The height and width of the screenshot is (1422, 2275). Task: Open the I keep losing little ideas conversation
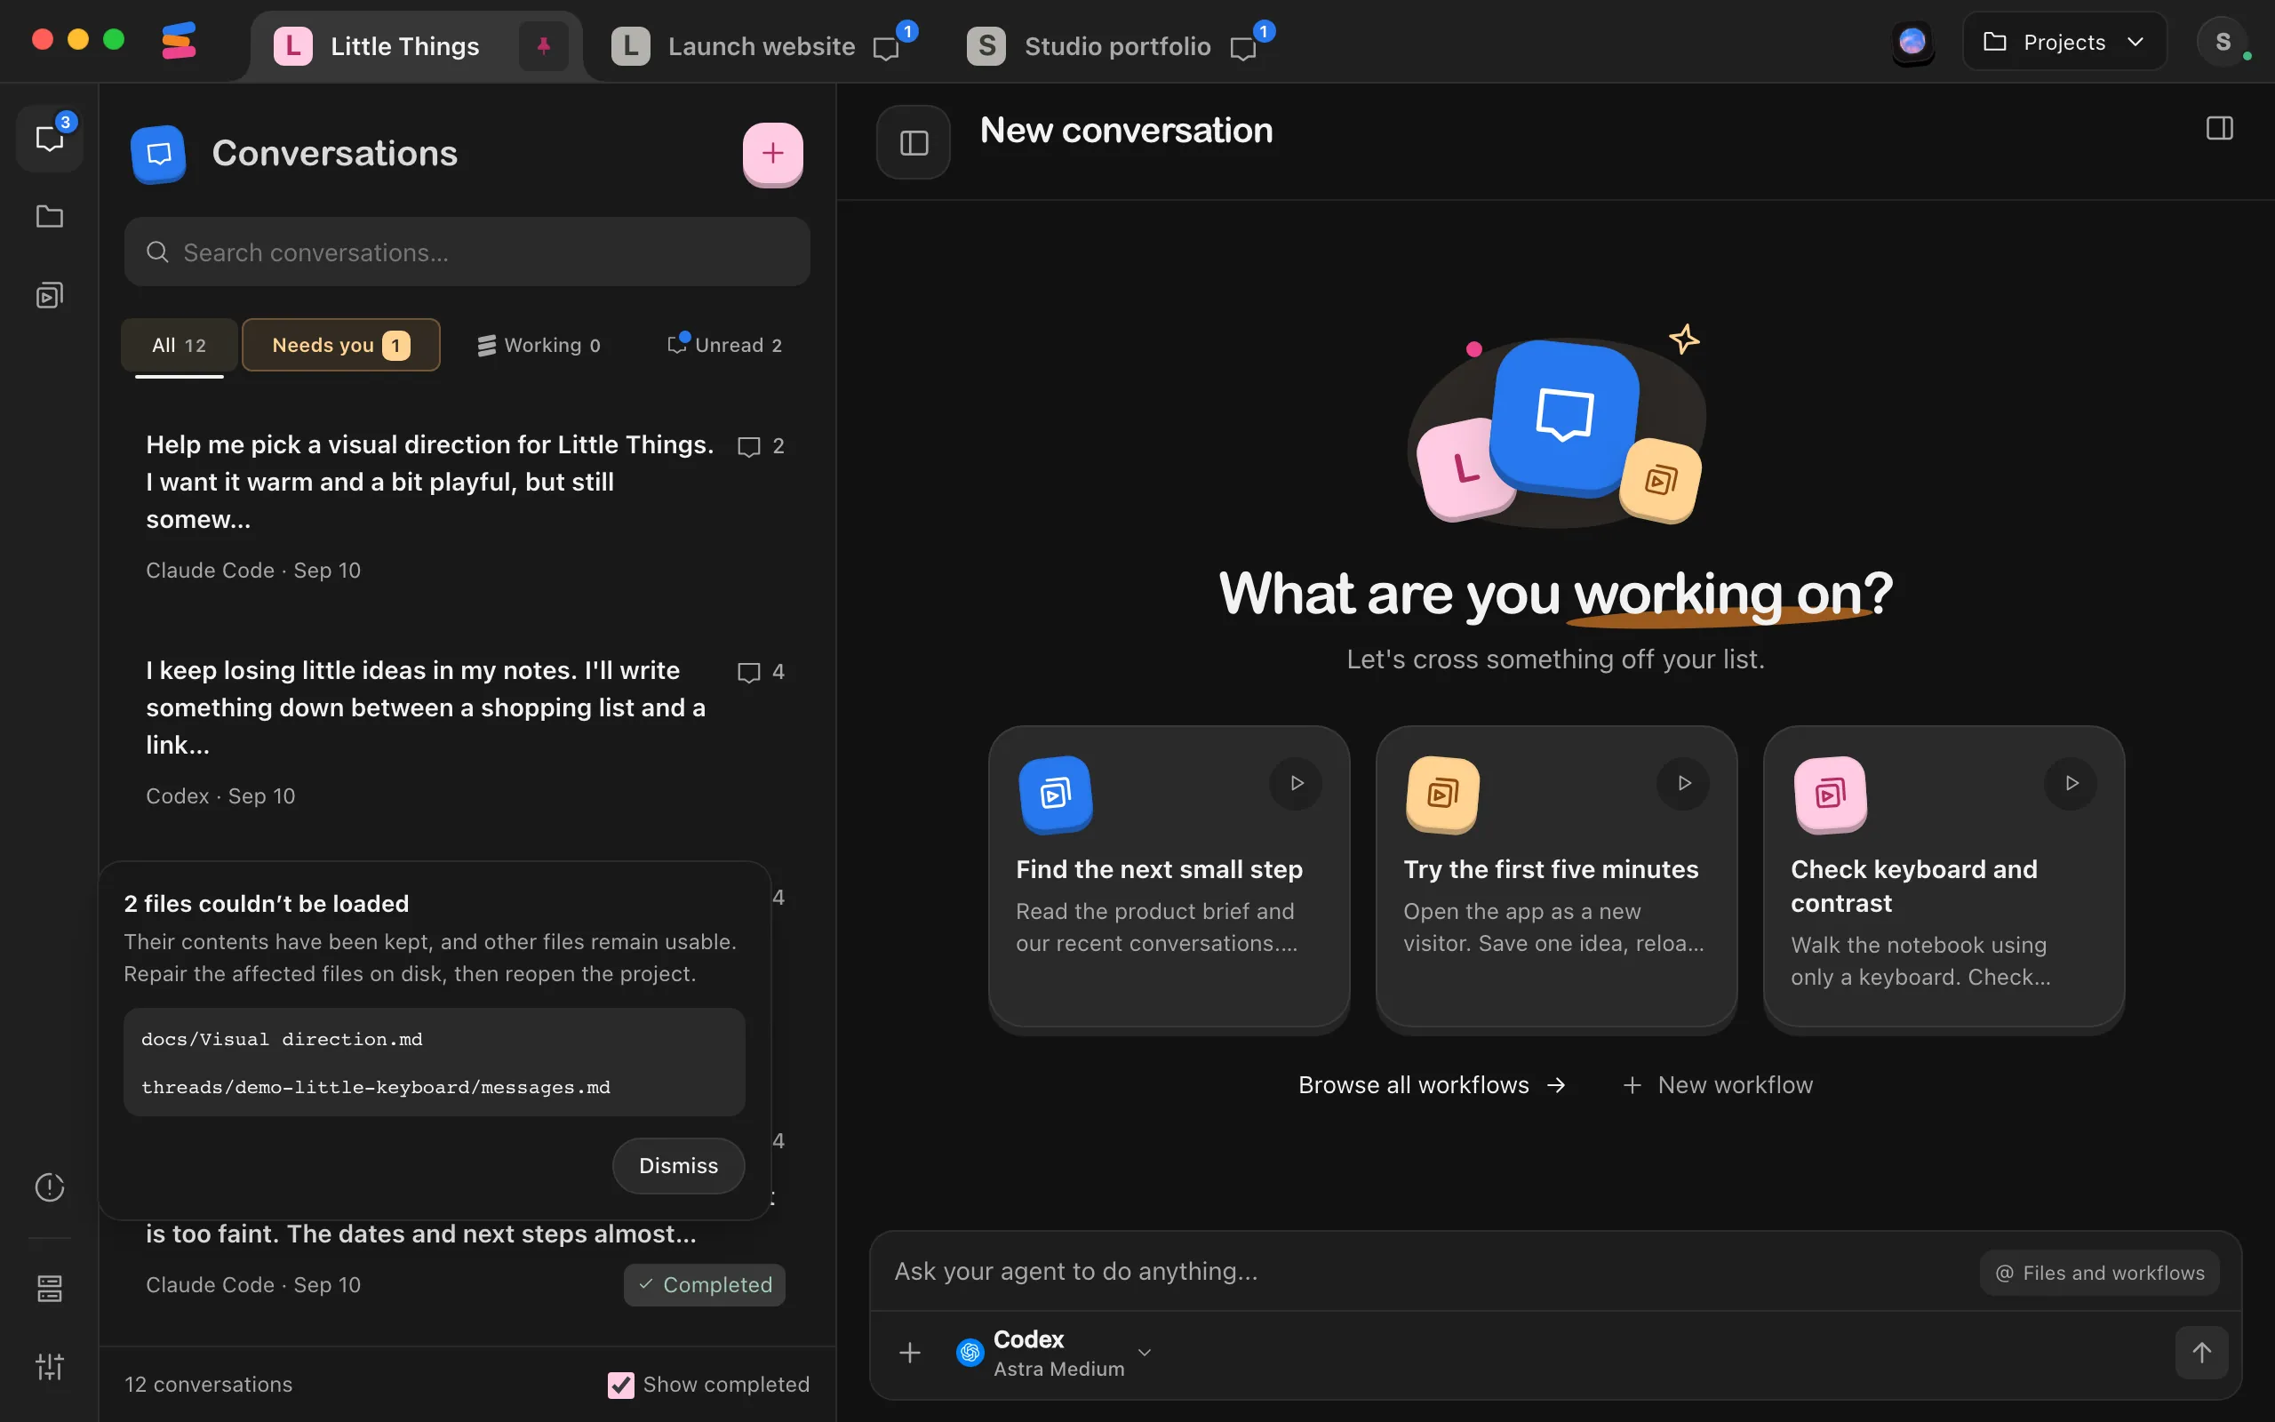(x=466, y=731)
